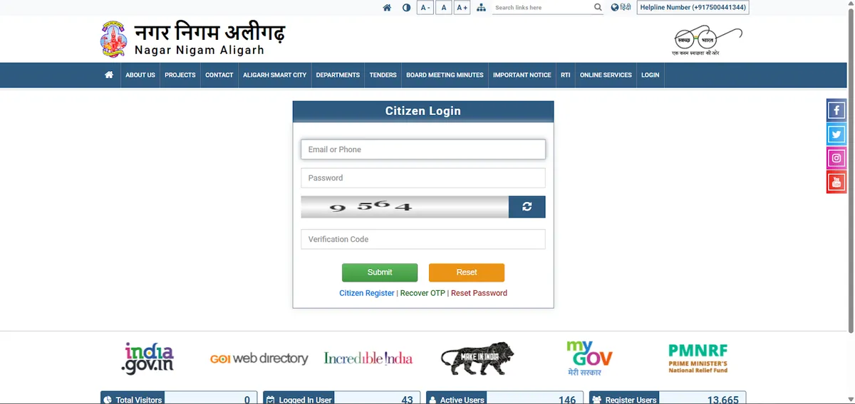Increase font size with A+ button
The image size is (855, 404).
462,8
